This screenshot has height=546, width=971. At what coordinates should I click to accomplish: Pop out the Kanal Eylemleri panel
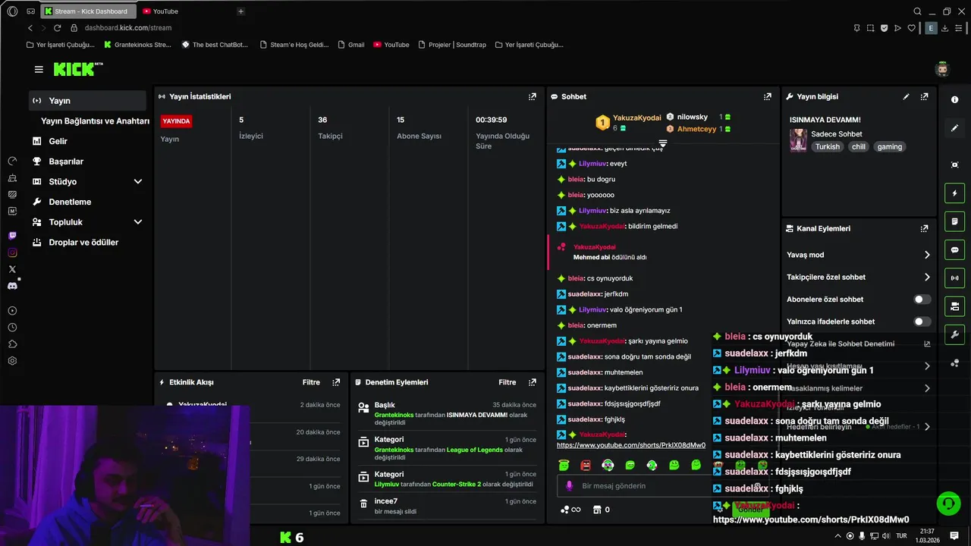coord(924,228)
